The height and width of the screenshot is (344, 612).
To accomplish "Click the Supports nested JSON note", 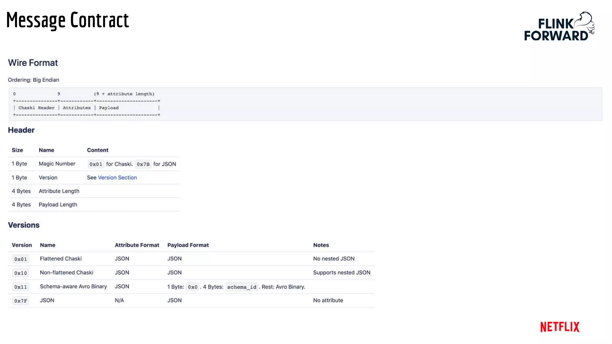I will (x=342, y=272).
